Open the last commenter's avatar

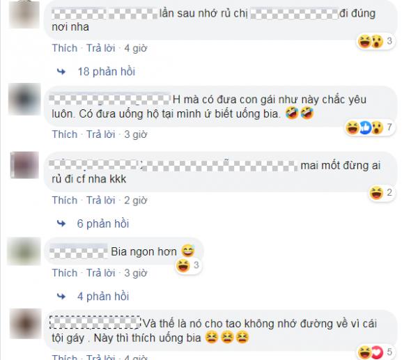[x=26, y=324]
